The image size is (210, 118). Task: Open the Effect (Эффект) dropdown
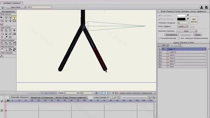coord(183,27)
